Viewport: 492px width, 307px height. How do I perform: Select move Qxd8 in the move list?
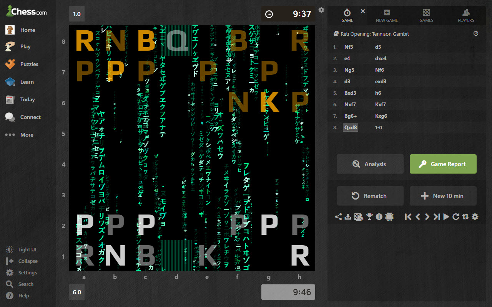click(351, 127)
